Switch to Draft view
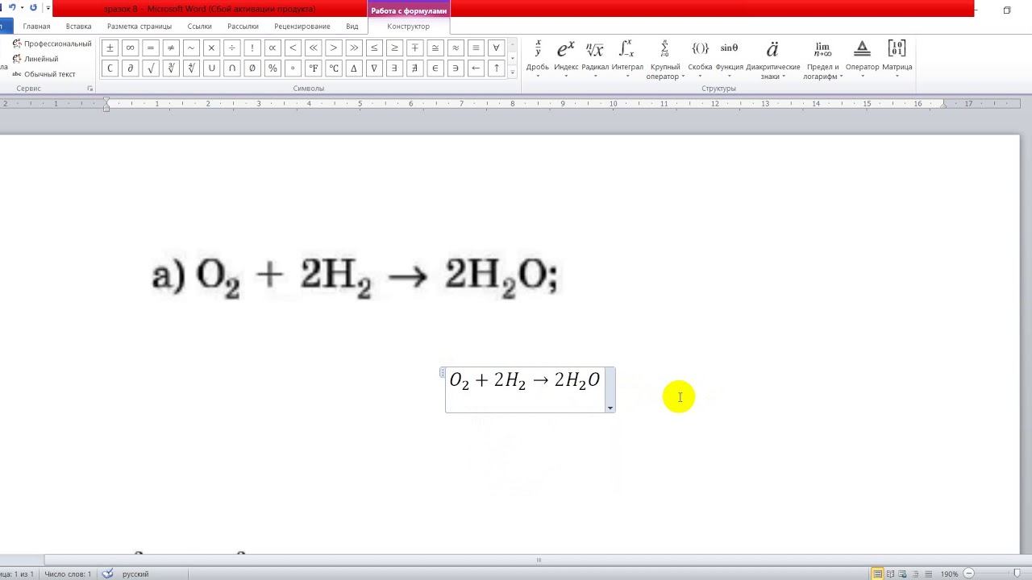The width and height of the screenshot is (1032, 580). point(930,574)
